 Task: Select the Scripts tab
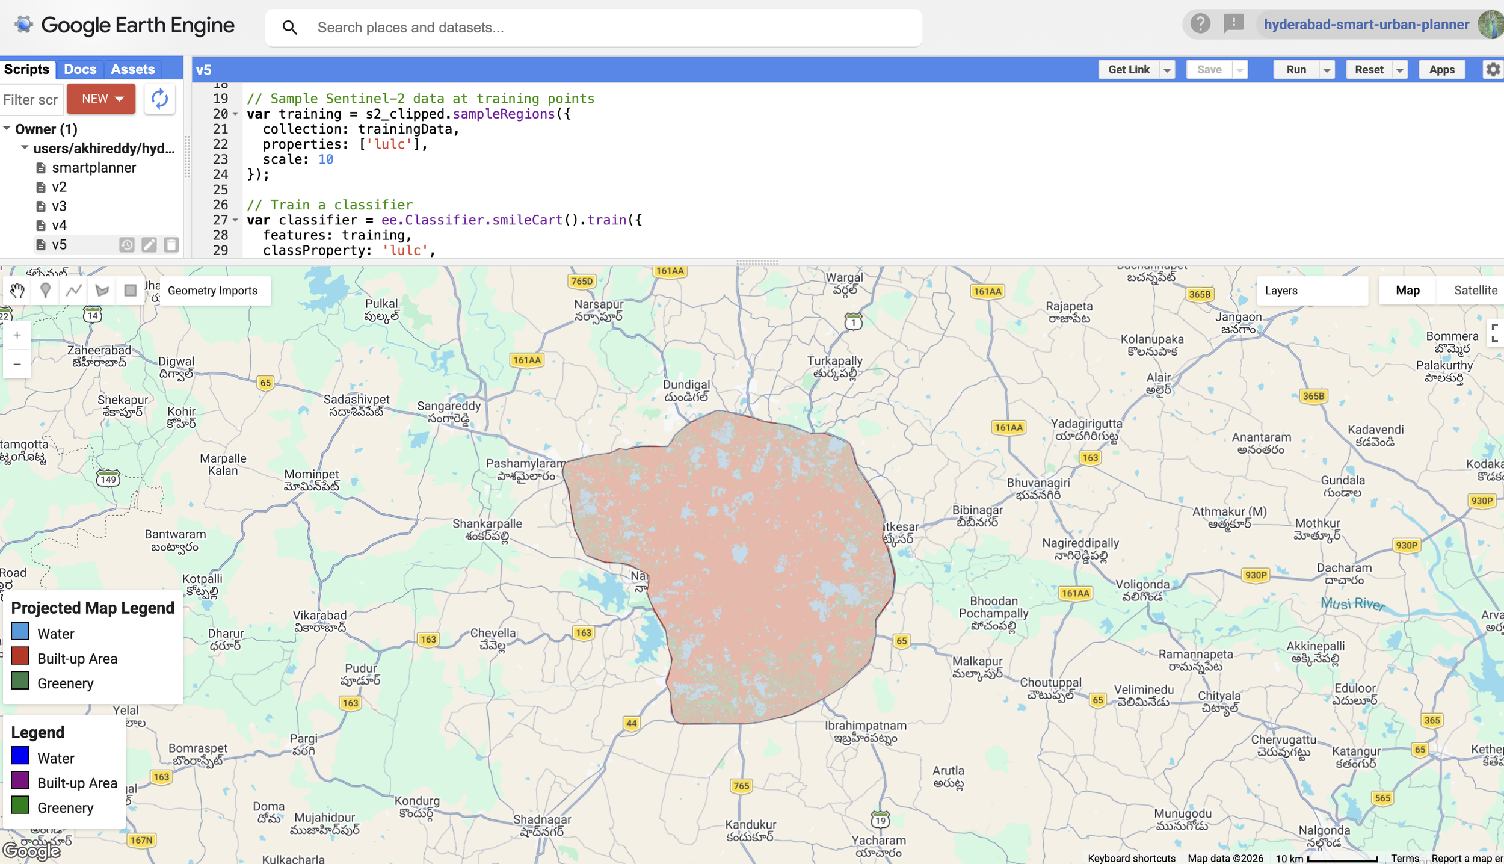coord(26,69)
